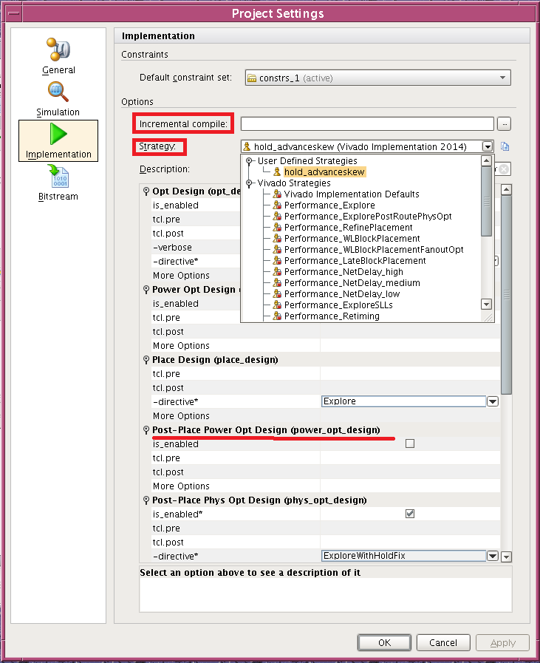Choose the Performance_NetDelay_high strategy

pos(344,272)
